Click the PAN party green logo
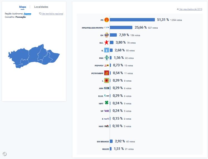The image size is (208, 159). coord(106,58)
